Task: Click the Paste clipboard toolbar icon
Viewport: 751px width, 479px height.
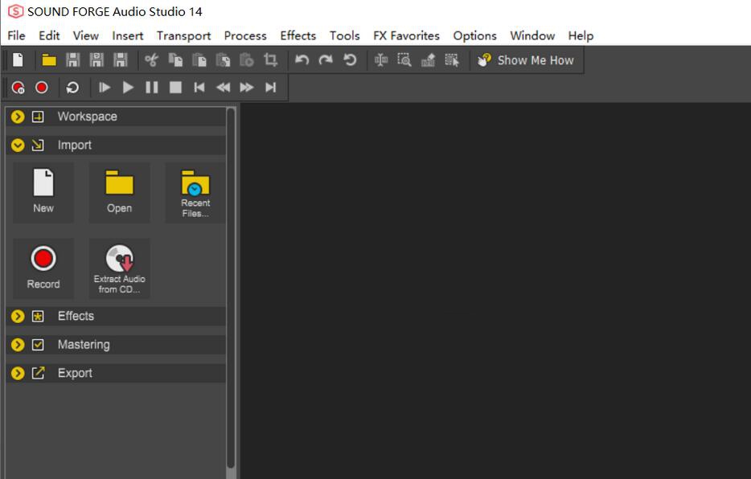Action: point(199,59)
